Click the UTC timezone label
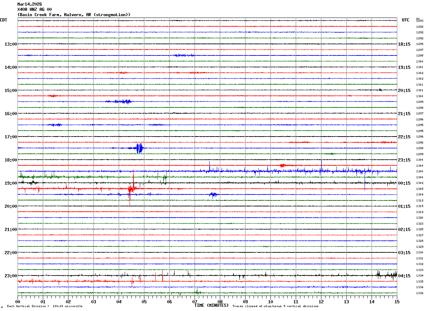425x311 pixels. coord(406,20)
